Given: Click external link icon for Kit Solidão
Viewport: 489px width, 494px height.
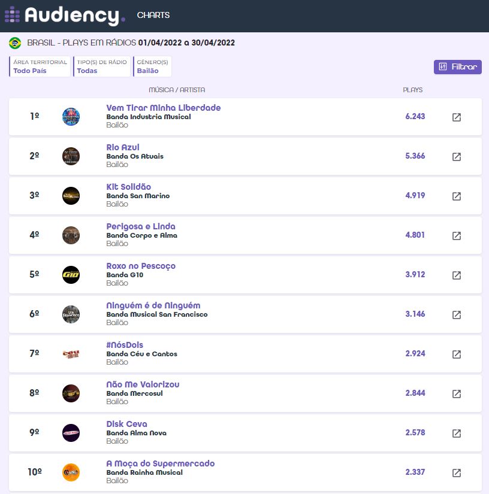Looking at the screenshot, I should pos(456,196).
